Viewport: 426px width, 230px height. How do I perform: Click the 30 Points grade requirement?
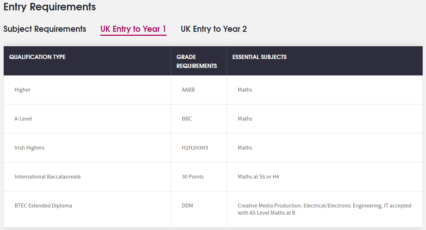pyautogui.click(x=193, y=177)
